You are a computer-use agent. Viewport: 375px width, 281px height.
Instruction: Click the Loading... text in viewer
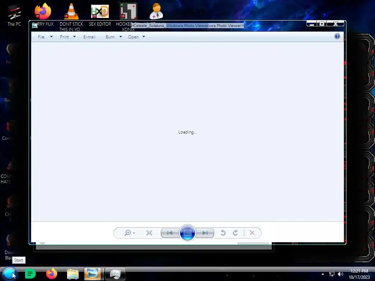point(187,132)
